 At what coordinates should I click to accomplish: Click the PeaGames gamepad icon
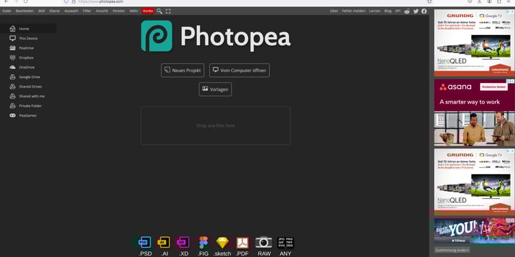(12, 115)
